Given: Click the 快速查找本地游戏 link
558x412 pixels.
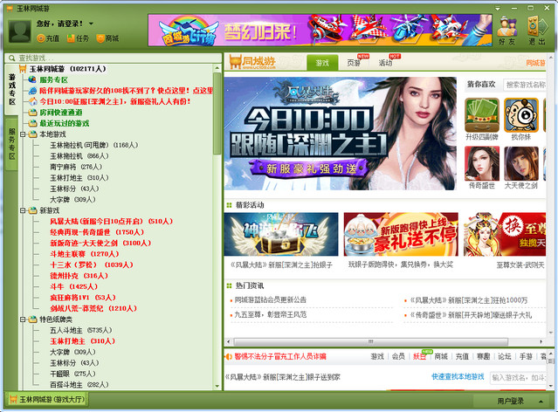Looking at the screenshot, I should point(458,377).
